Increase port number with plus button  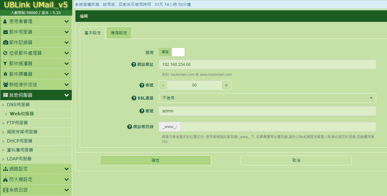coord(226,85)
